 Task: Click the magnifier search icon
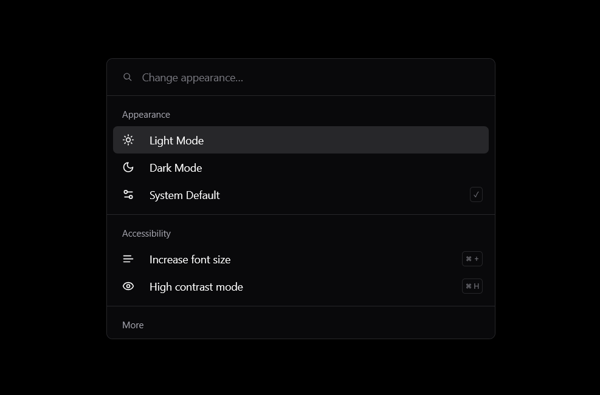pyautogui.click(x=128, y=77)
